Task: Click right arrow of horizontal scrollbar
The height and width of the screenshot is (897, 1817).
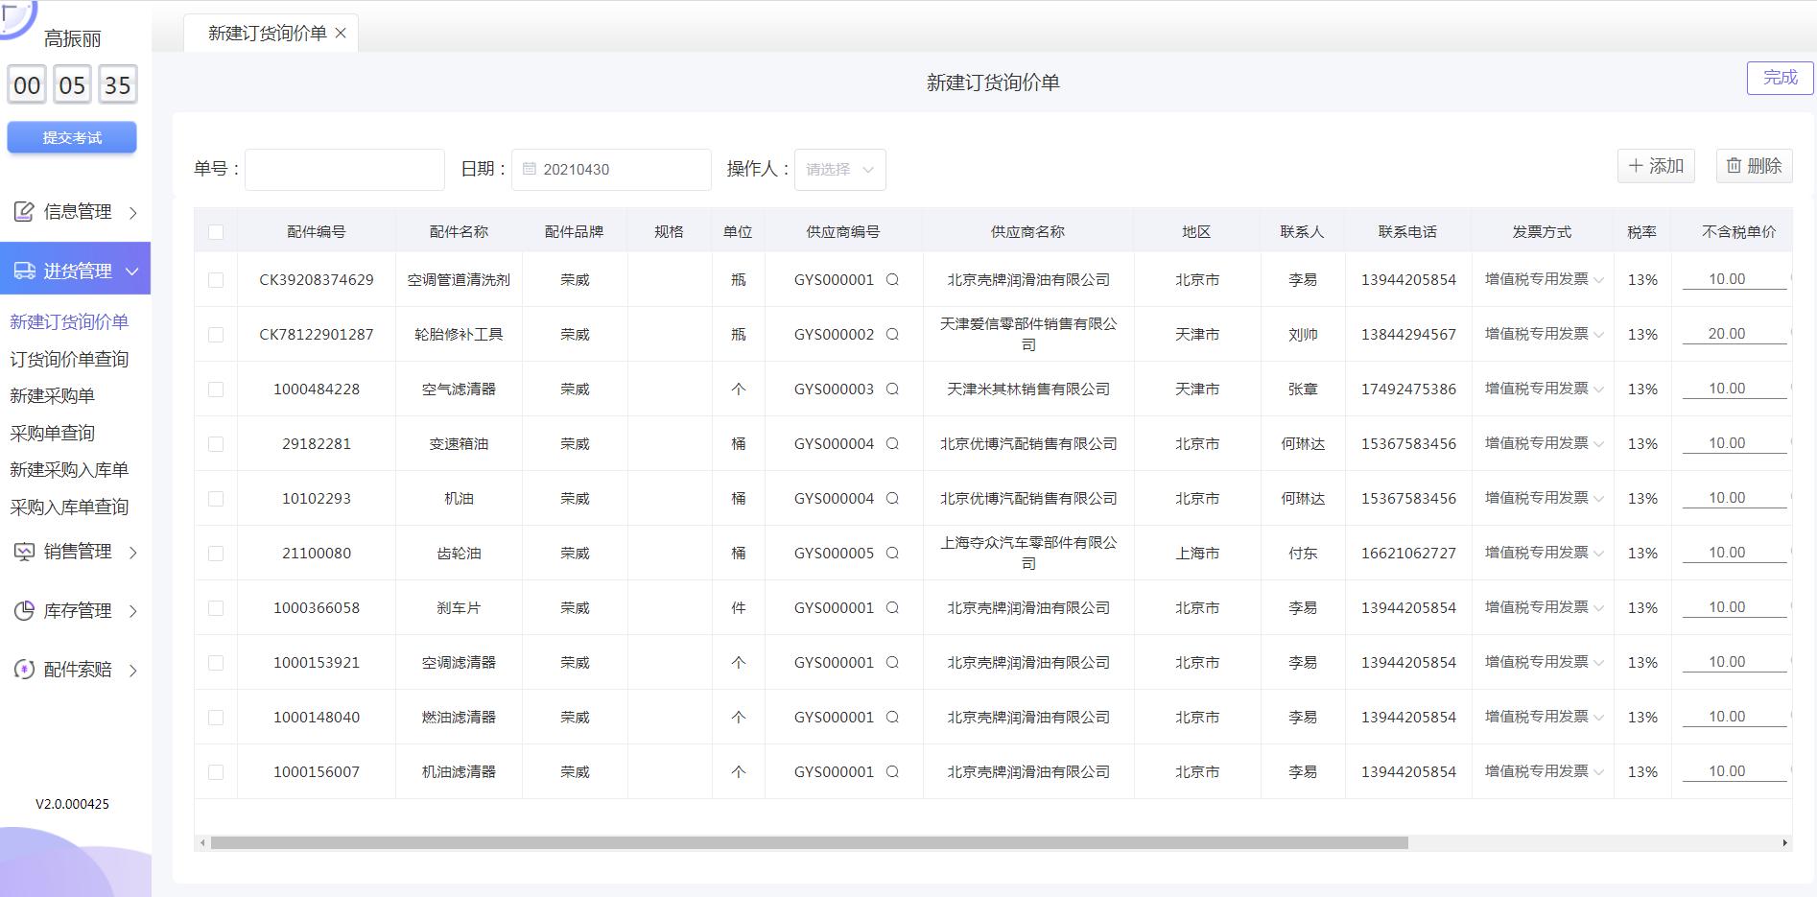Action: click(x=1784, y=843)
